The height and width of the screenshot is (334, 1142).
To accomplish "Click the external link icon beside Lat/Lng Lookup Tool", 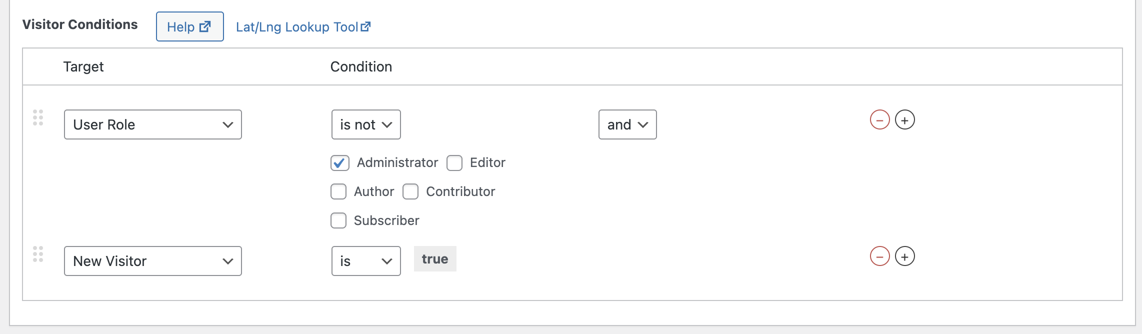I will (x=365, y=26).
